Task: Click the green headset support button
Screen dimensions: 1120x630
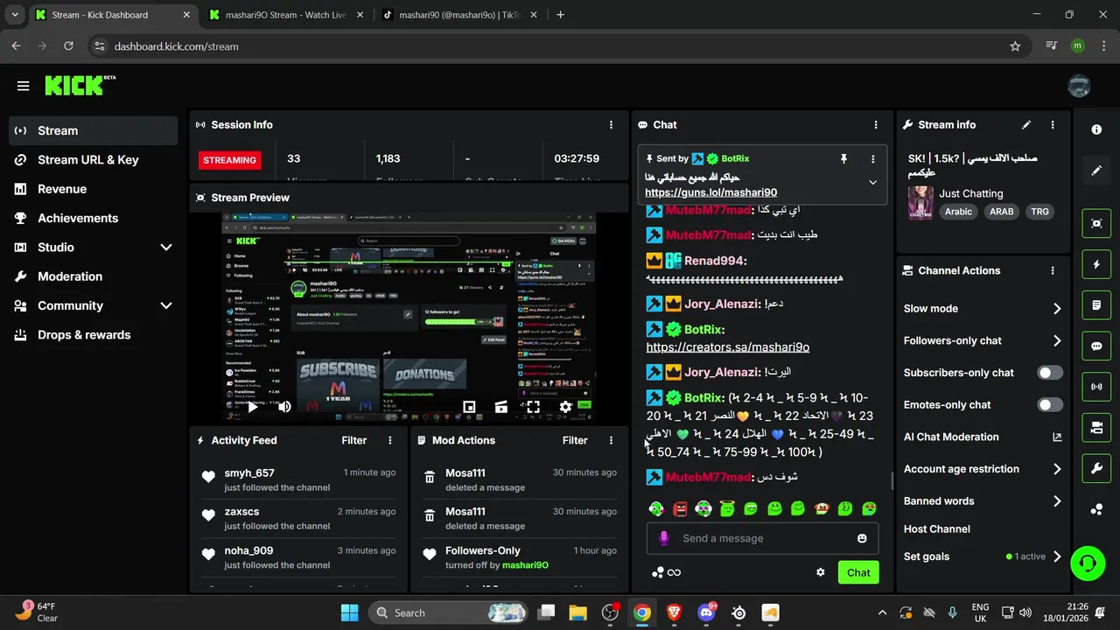Action: 1088,563
